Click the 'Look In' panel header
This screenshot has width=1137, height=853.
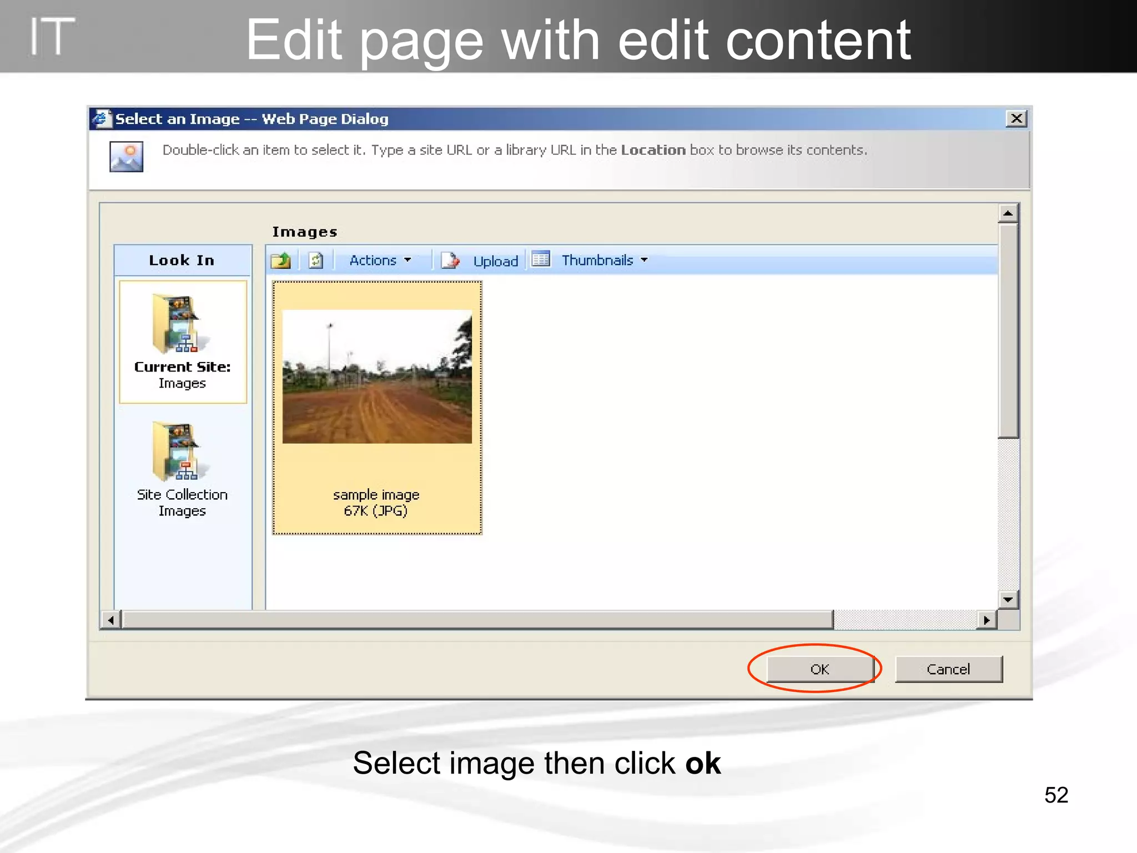click(x=182, y=260)
